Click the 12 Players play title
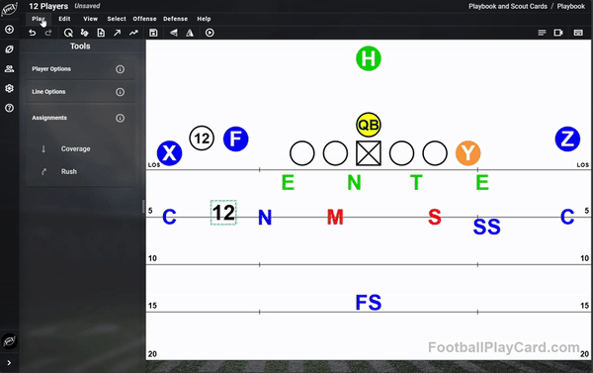593x373 pixels. [x=48, y=7]
